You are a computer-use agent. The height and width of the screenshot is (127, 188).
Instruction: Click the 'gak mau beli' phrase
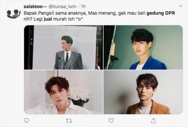(132, 13)
